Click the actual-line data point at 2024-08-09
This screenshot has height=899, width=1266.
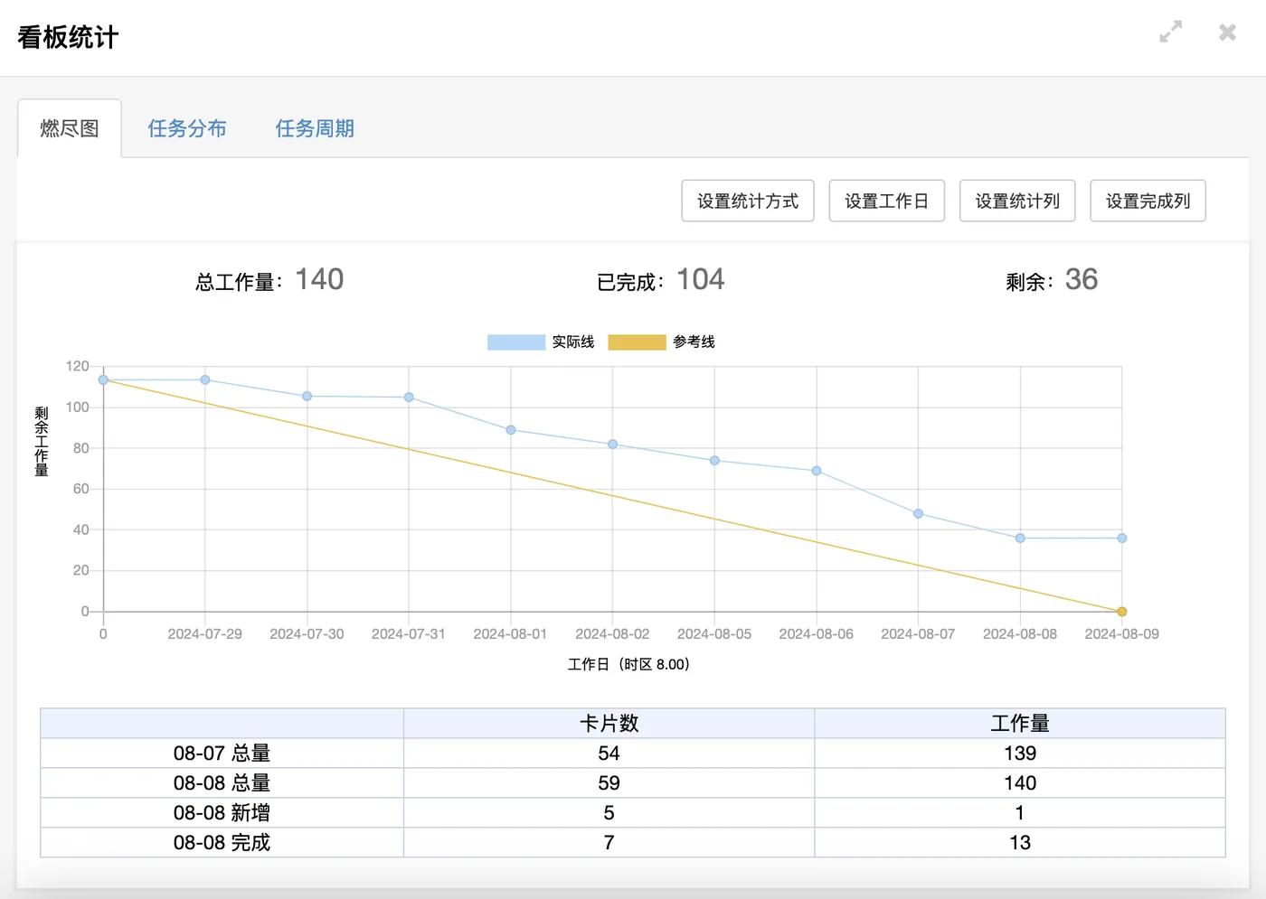click(x=1121, y=538)
